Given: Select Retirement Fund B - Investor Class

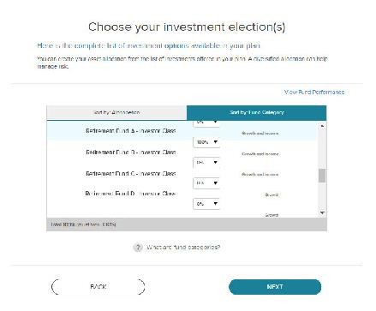Looking at the screenshot, I should coord(131,153).
